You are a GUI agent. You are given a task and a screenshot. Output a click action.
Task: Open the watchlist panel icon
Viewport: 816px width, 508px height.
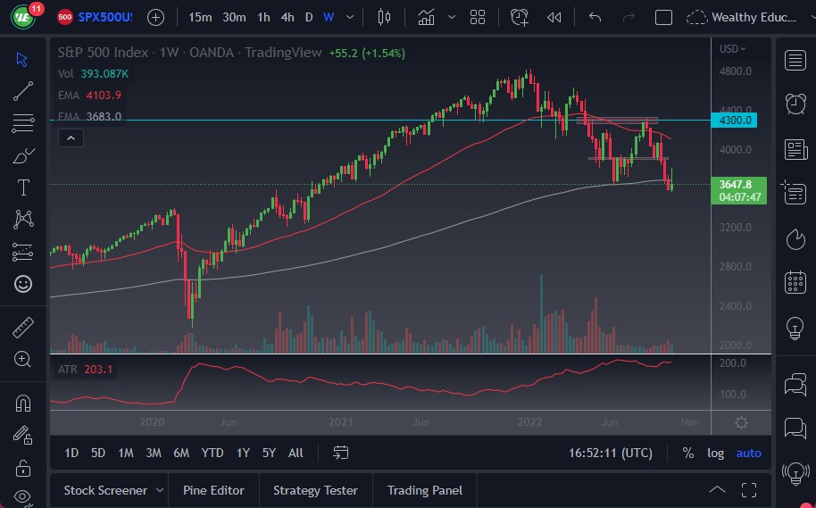pyautogui.click(x=795, y=60)
